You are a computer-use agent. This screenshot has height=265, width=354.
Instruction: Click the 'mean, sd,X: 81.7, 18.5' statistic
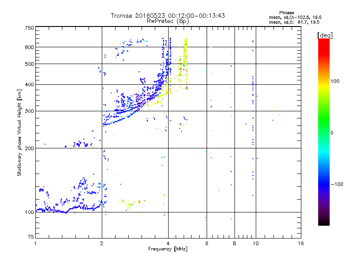(294, 22)
